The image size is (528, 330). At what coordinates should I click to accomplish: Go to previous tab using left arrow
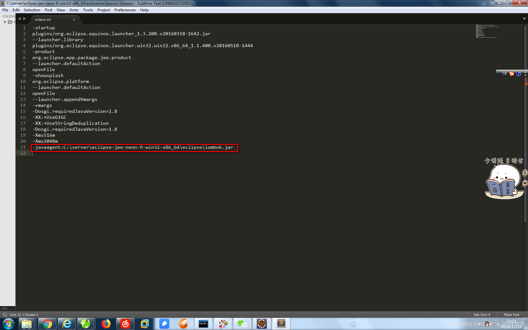coord(19,19)
